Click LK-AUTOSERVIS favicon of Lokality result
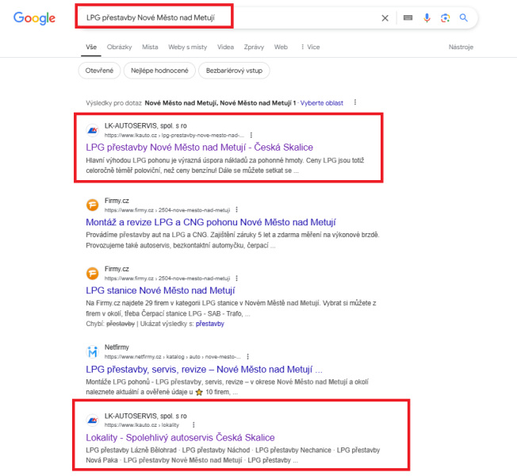 click(x=93, y=420)
